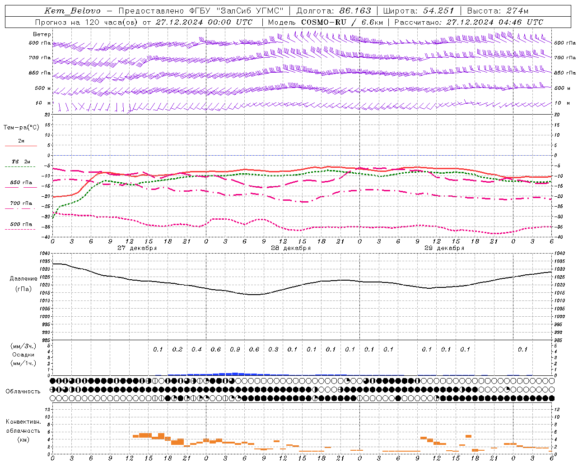Click 'Рассчитано: 27.12.2024 04:46 UTC' timestamp
The image size is (578, 462).
[x=469, y=22]
